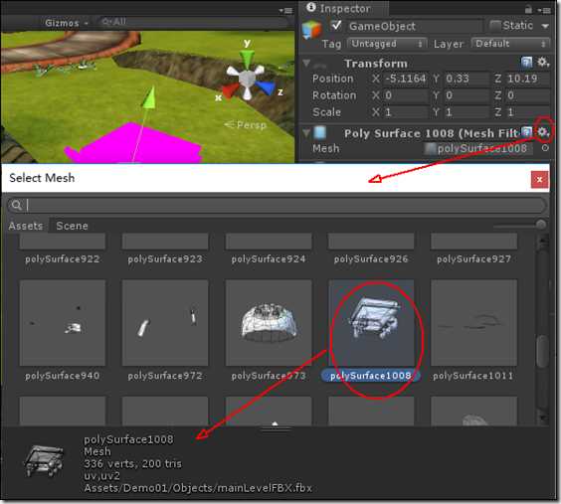Open the mesh object picker circle

tap(545, 148)
